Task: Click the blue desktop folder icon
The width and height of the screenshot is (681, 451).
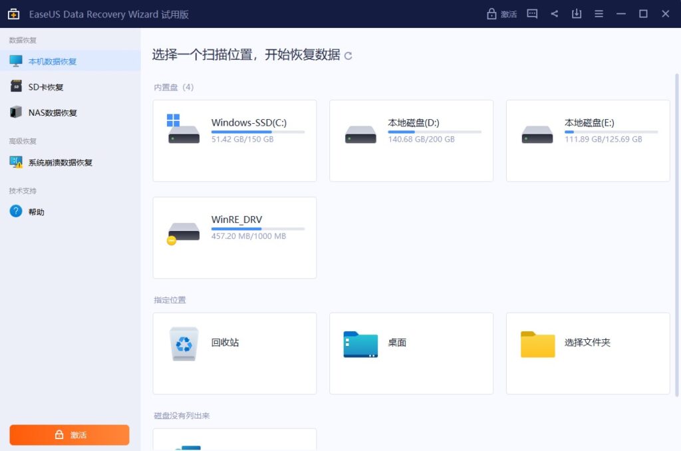Action: click(360, 345)
